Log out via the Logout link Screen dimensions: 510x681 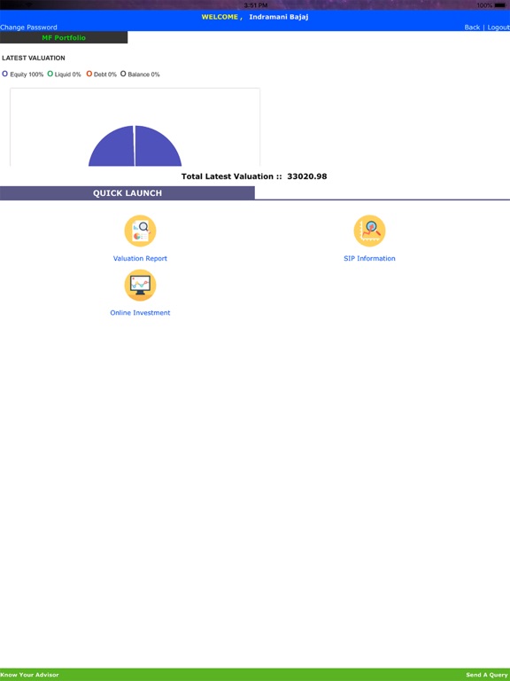tap(498, 27)
